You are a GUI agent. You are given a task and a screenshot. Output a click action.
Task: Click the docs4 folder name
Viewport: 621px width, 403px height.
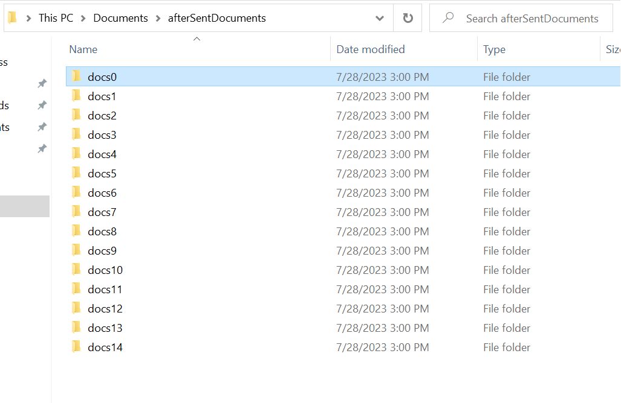tap(102, 154)
